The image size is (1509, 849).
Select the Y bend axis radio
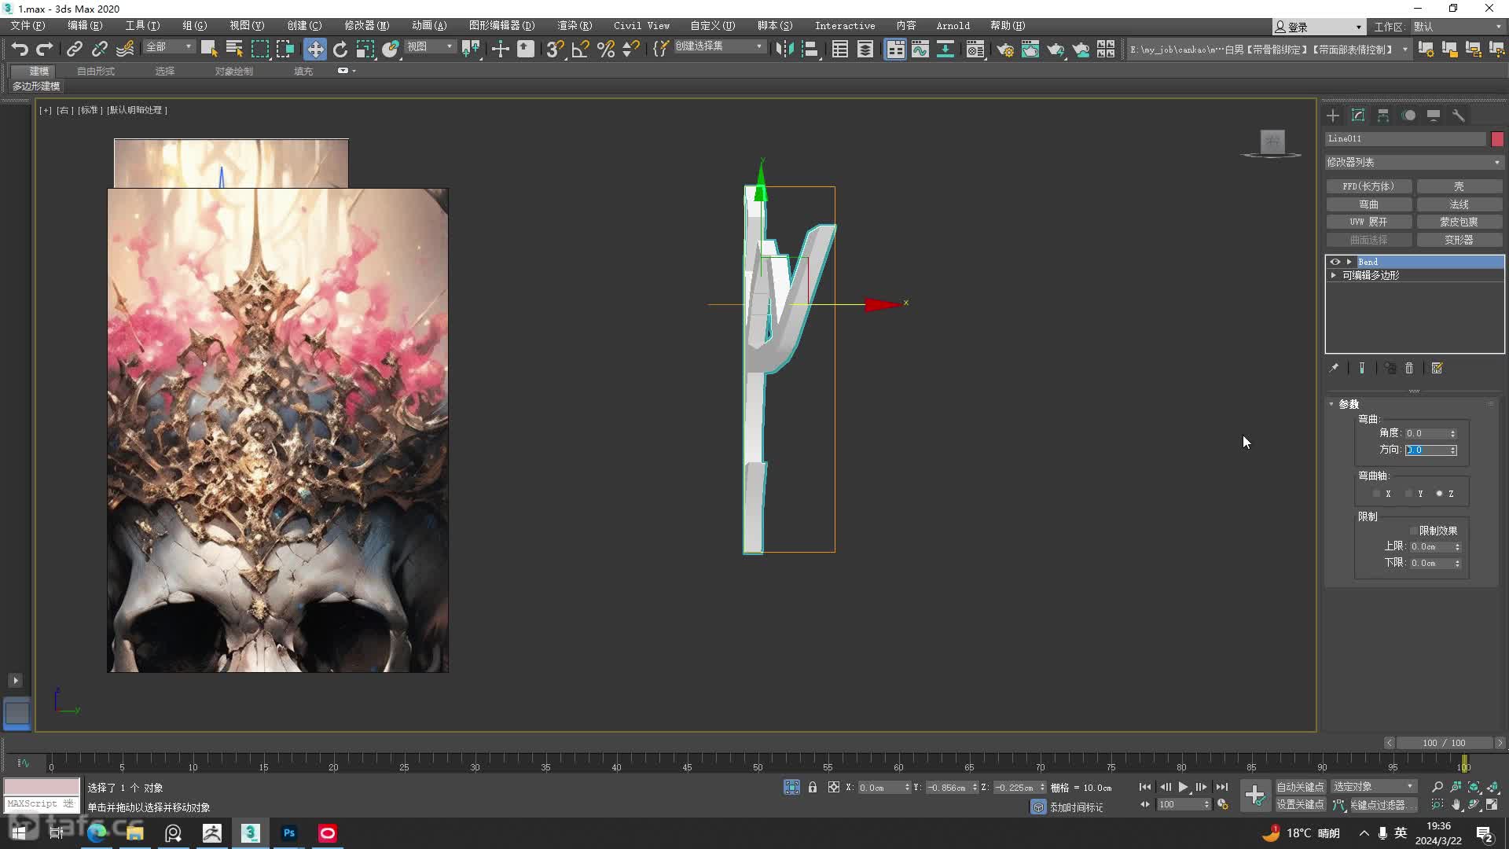tap(1408, 494)
